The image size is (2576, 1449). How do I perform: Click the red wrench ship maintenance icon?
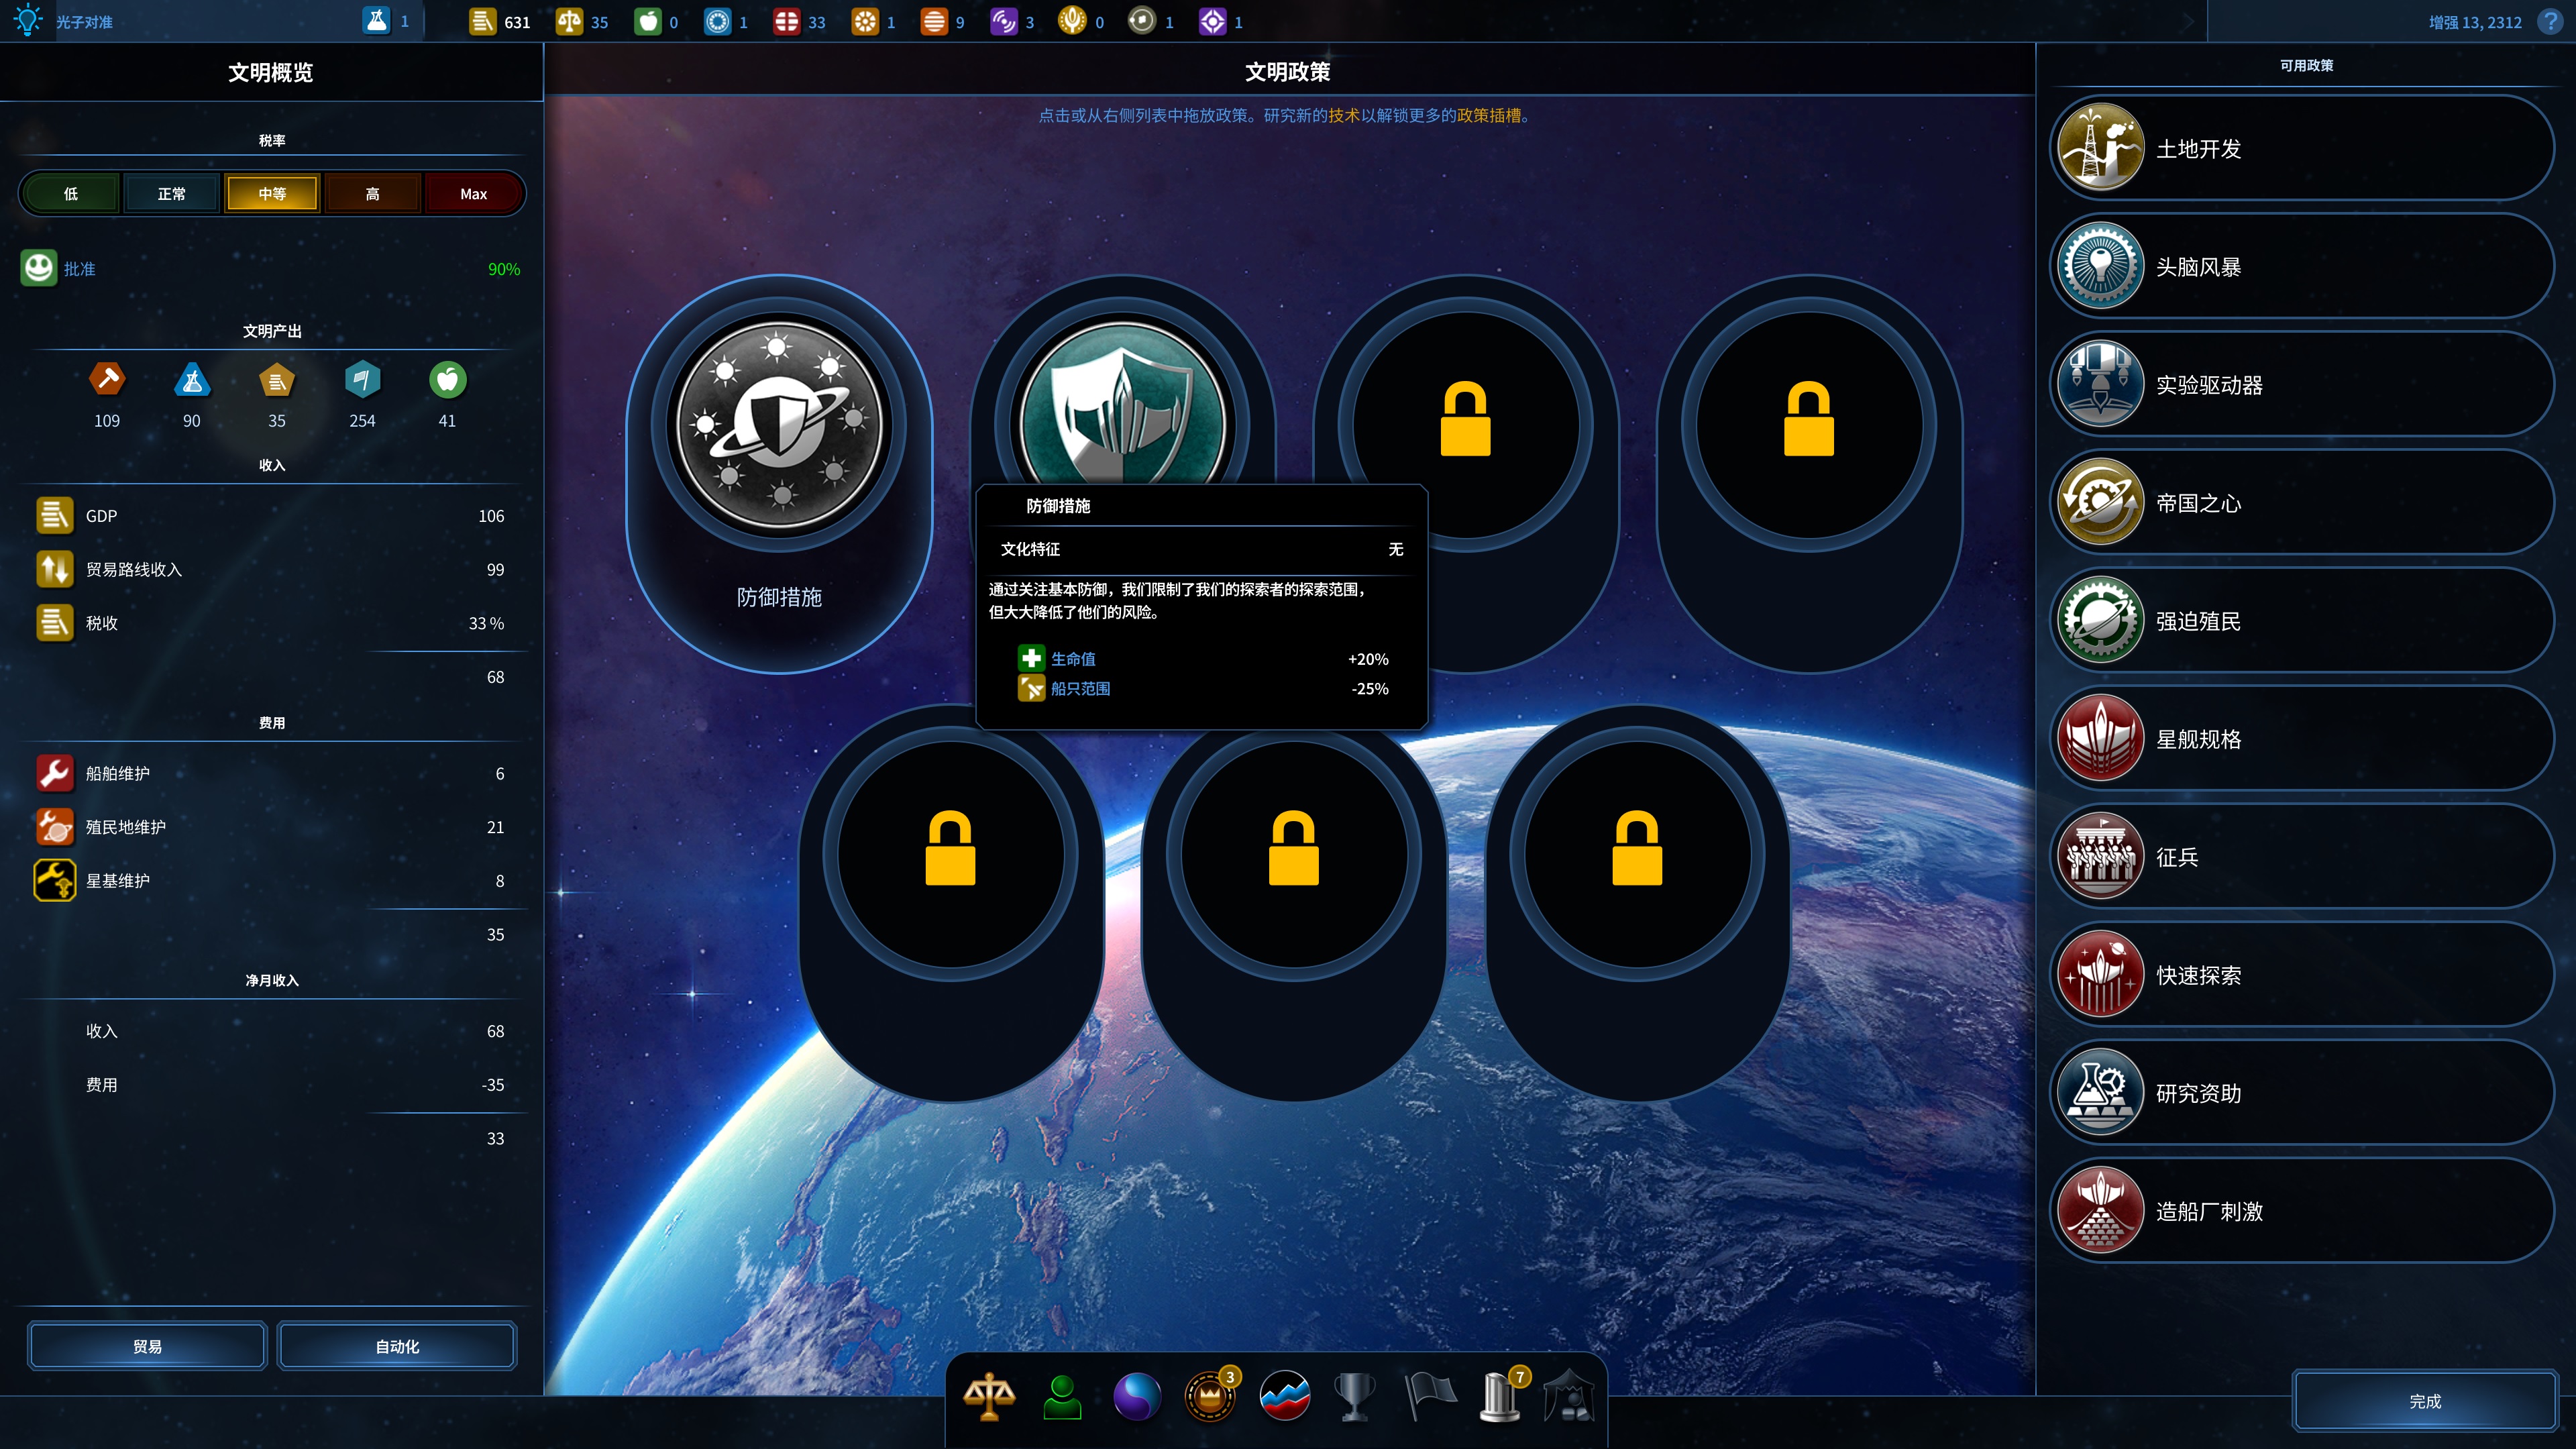[x=55, y=773]
